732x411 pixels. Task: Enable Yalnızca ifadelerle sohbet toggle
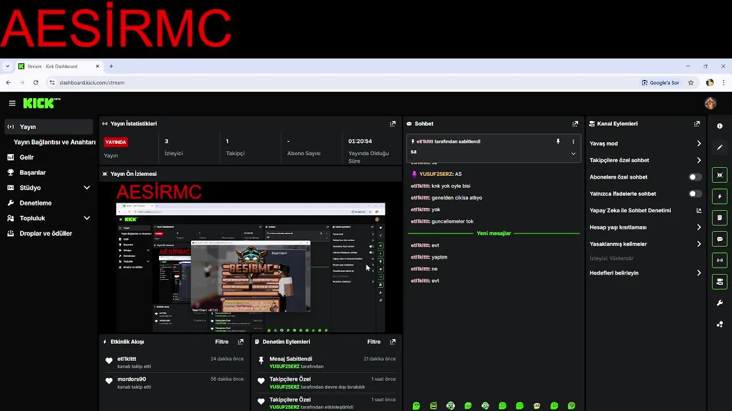pos(695,194)
